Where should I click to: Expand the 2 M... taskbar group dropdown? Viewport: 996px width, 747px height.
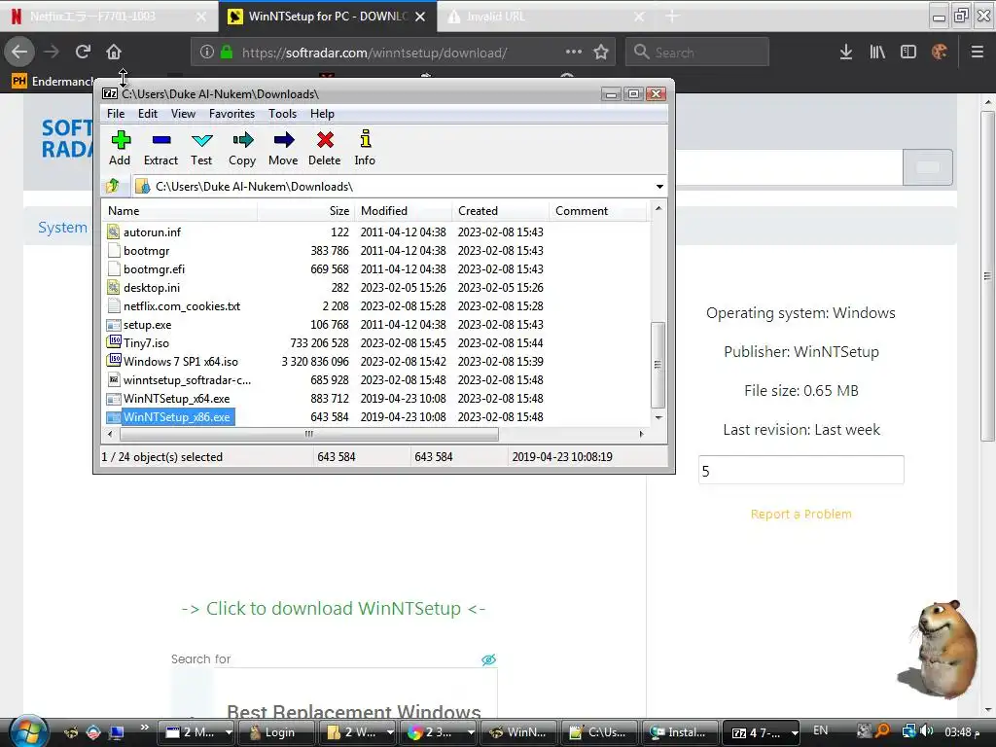point(228,732)
